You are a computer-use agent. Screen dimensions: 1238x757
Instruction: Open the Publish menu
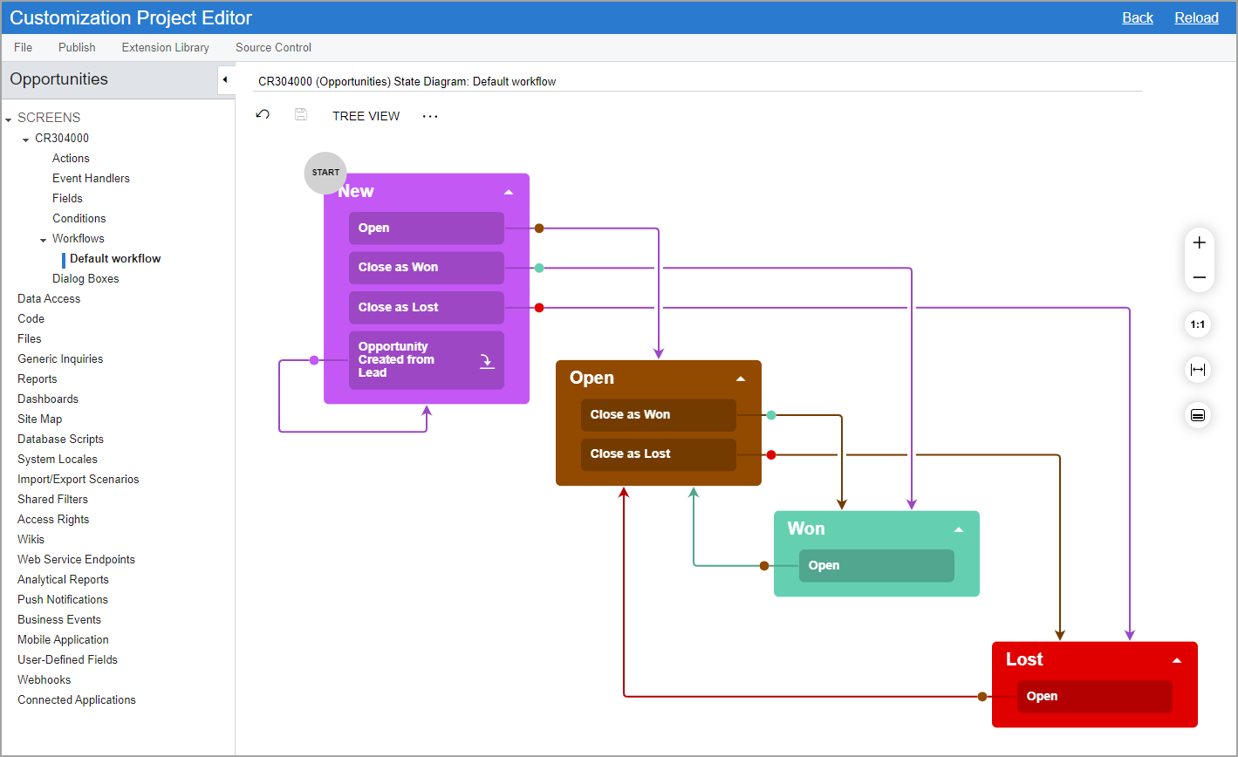(77, 48)
